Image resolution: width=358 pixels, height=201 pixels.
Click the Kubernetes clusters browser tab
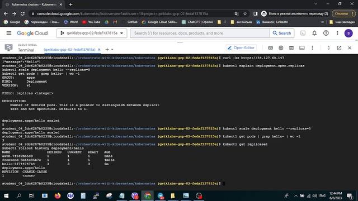[x=34, y=4]
